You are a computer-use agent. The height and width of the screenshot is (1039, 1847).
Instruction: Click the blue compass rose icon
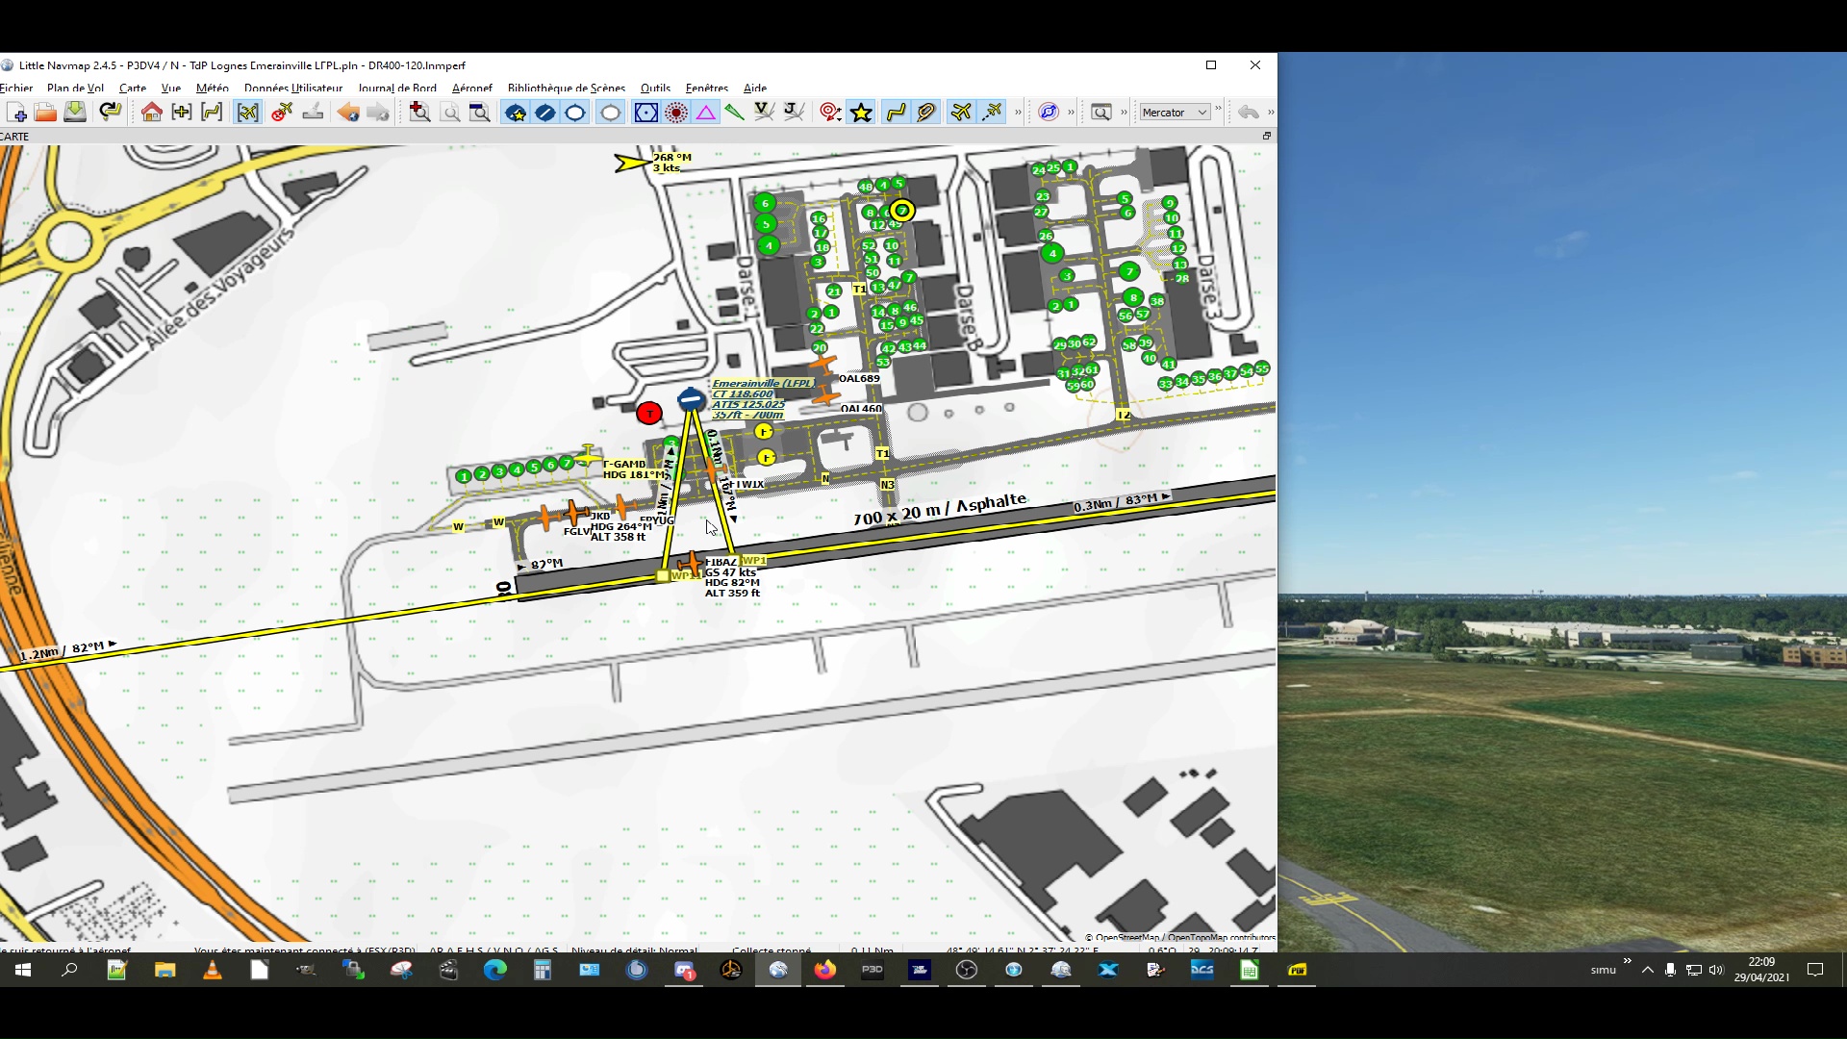click(x=1049, y=113)
